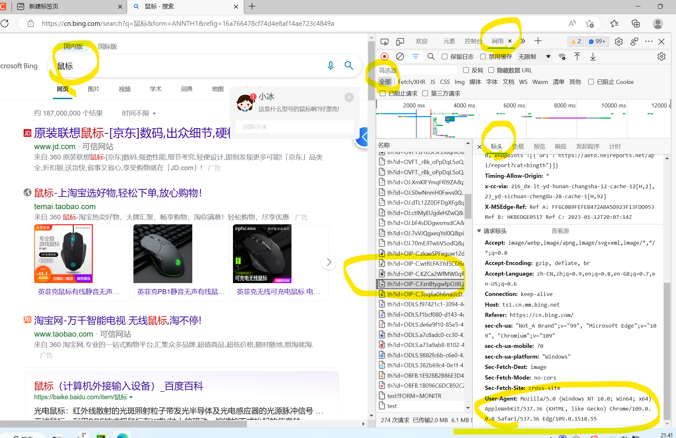676x438 pixels.
Task: Click the 2000 ms timeline marker
Action: click(x=414, y=106)
